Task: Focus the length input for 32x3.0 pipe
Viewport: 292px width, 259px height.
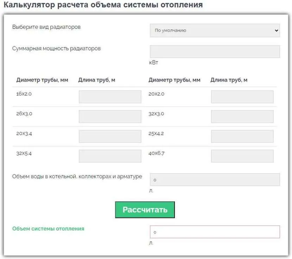Action: tap(242, 117)
